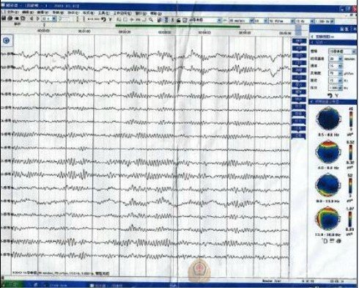The image size is (359, 288).
Task: Click the funnel icon below the settings panel
Action: 336,95
